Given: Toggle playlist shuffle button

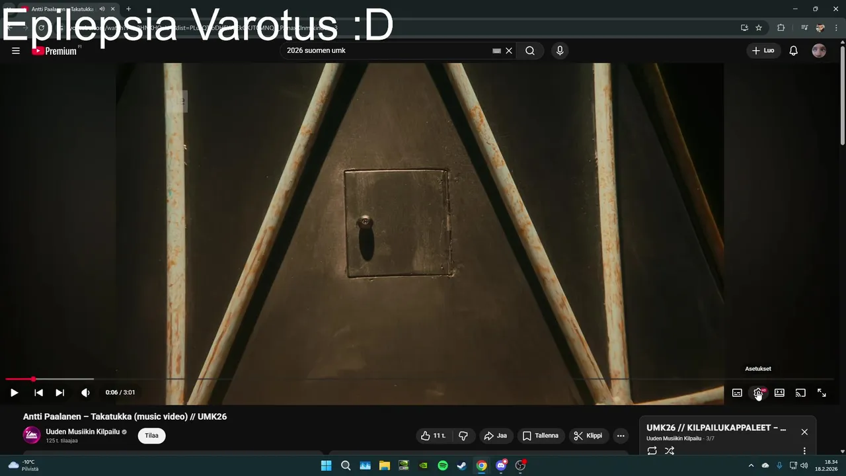Looking at the screenshot, I should (x=670, y=451).
